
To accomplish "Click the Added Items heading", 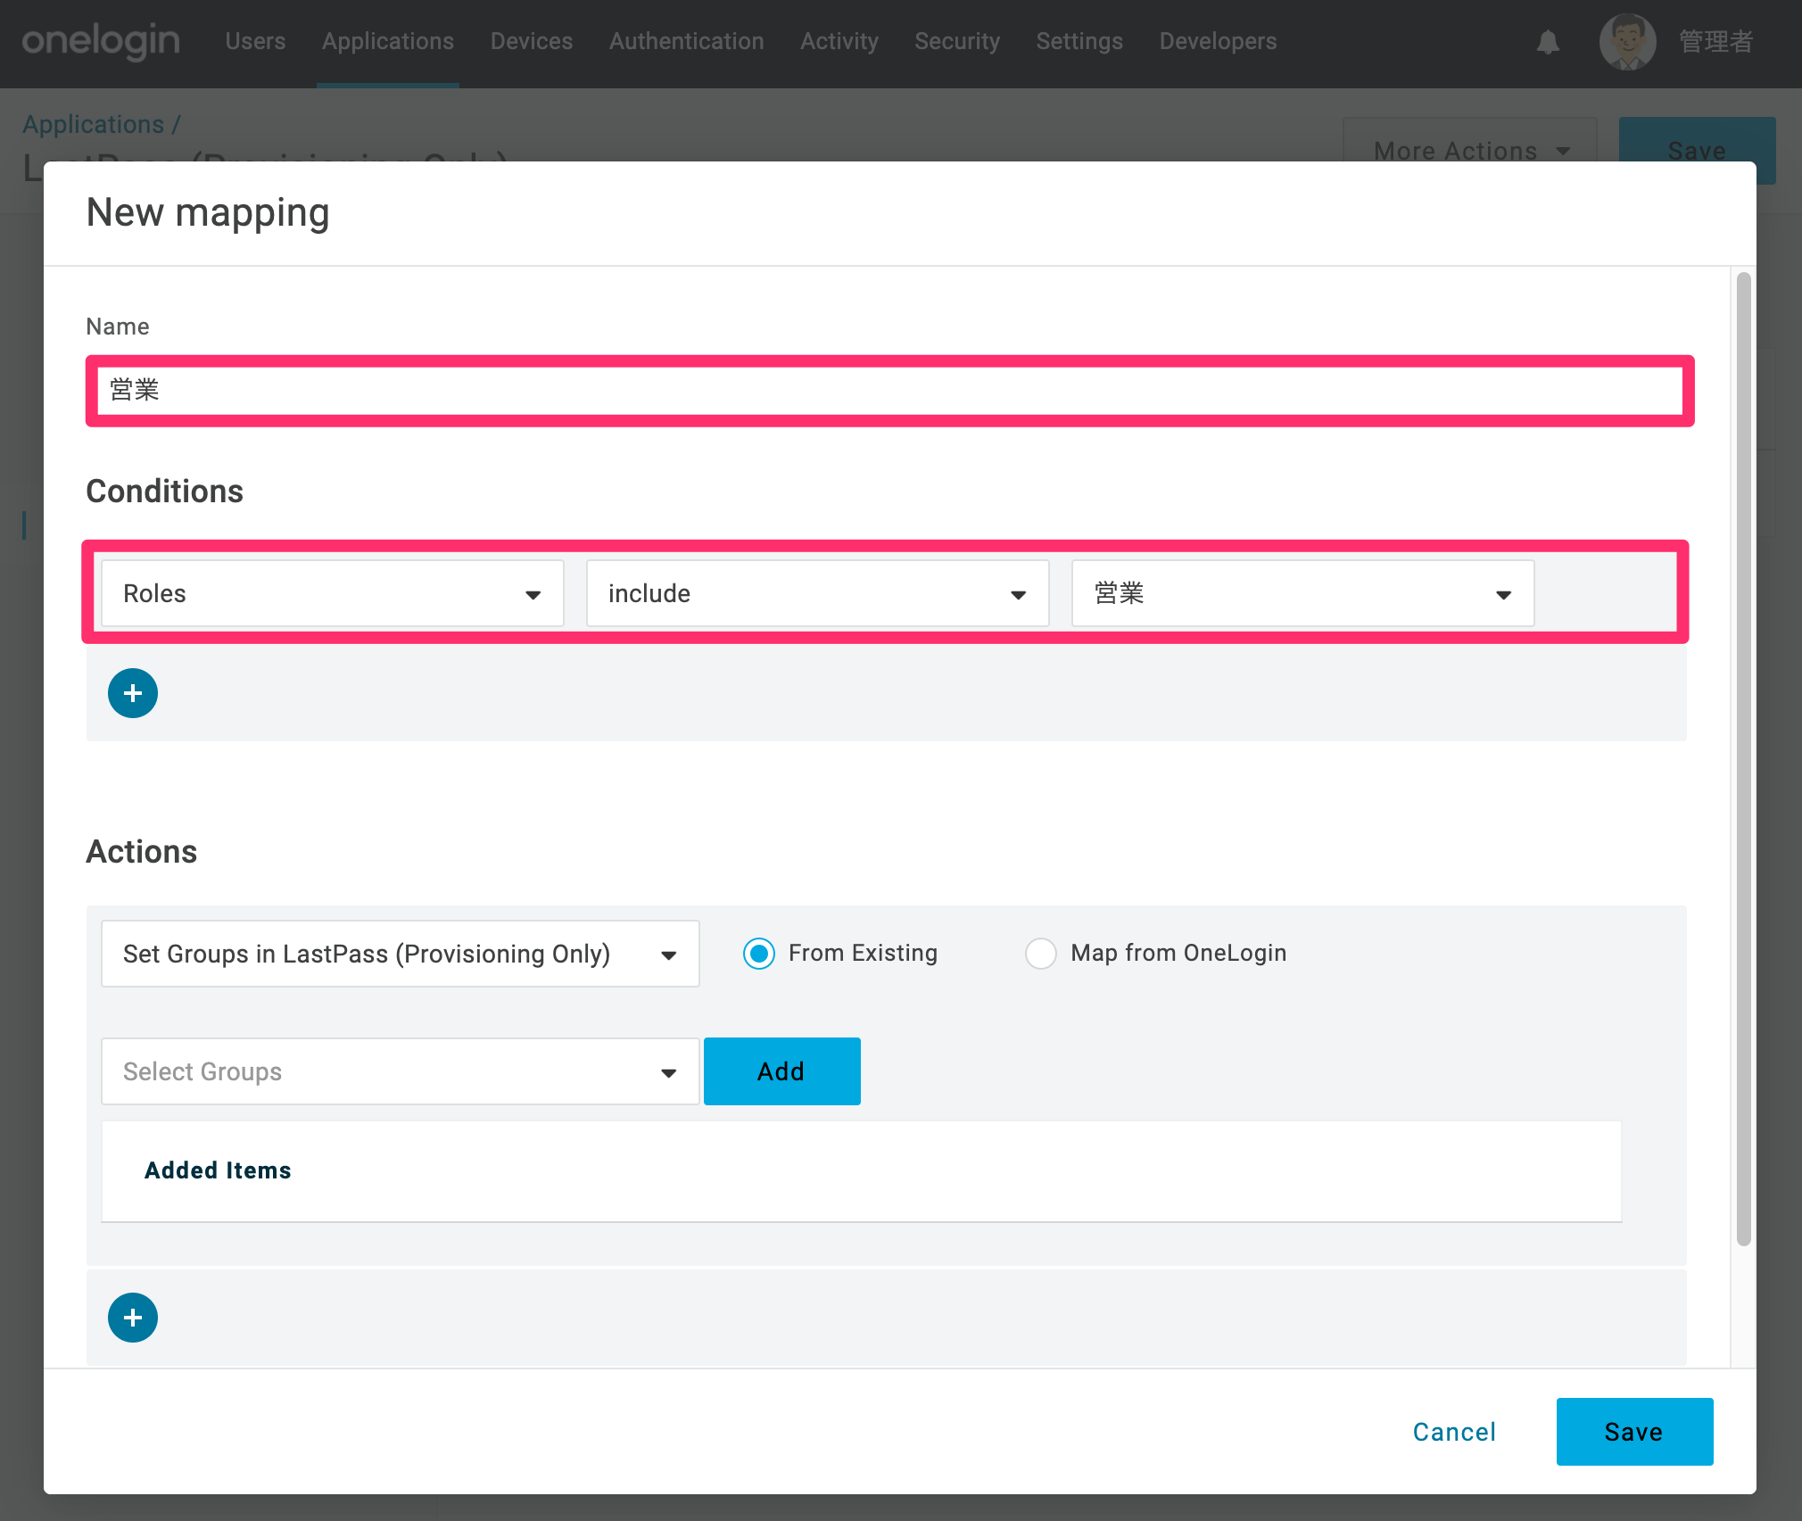I will (218, 1170).
